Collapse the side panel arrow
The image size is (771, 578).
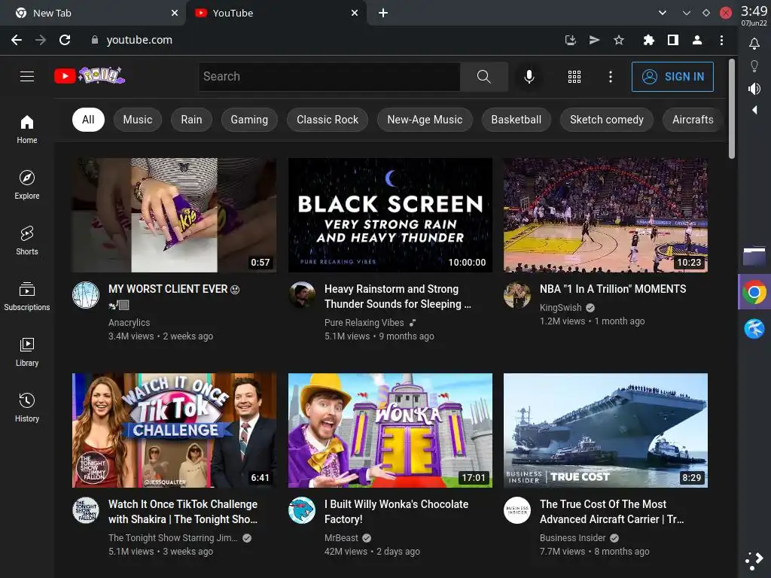tap(754, 110)
